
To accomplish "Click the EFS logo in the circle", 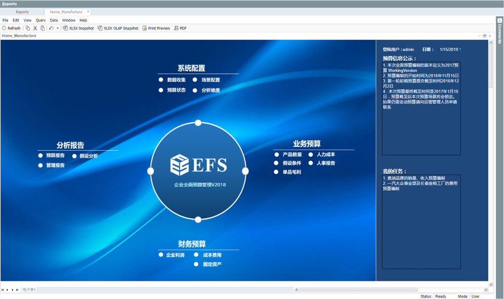I will (199, 165).
